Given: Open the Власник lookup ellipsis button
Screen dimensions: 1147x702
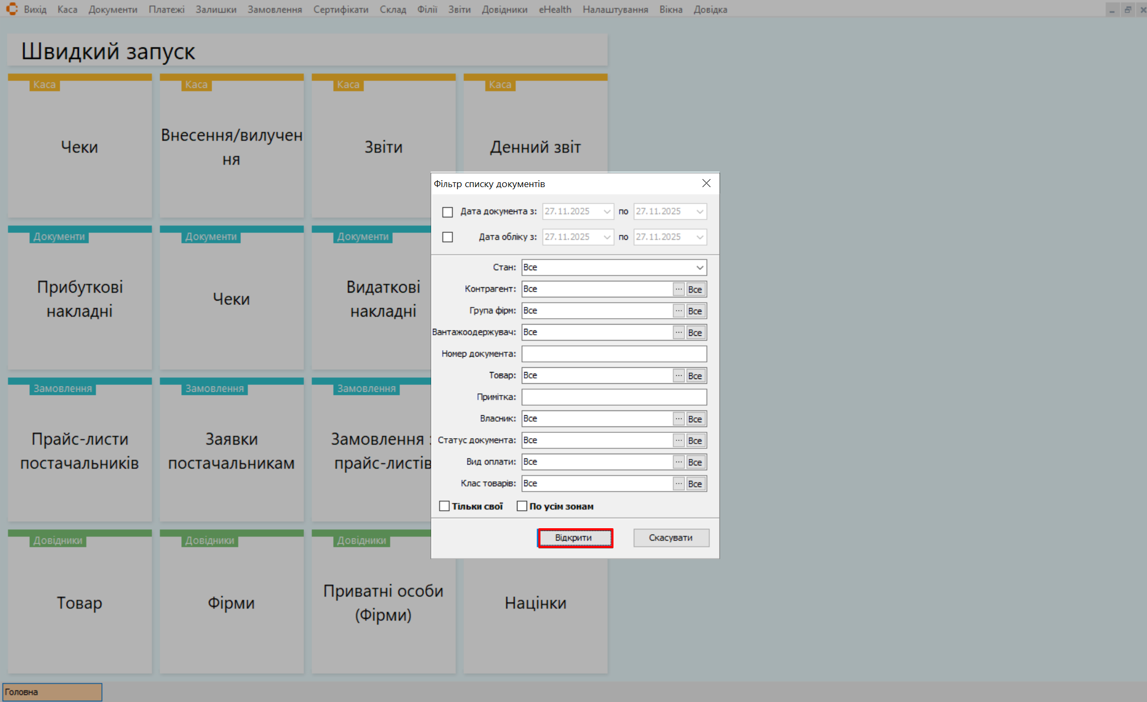Looking at the screenshot, I should [678, 418].
